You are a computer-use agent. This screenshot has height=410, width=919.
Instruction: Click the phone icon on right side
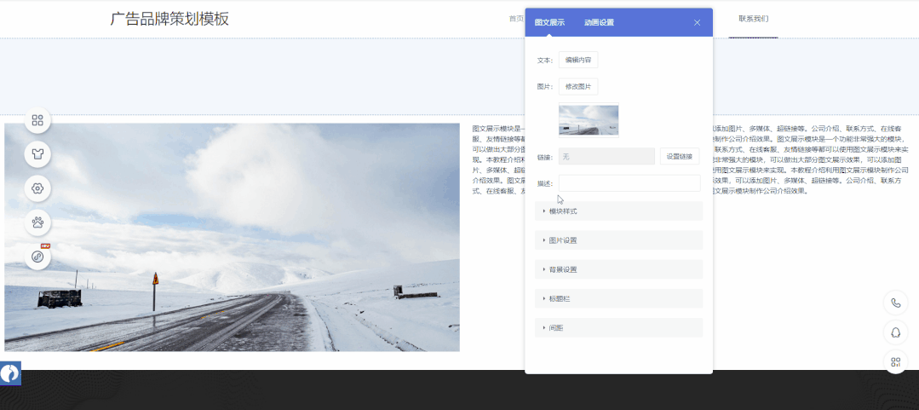point(896,303)
